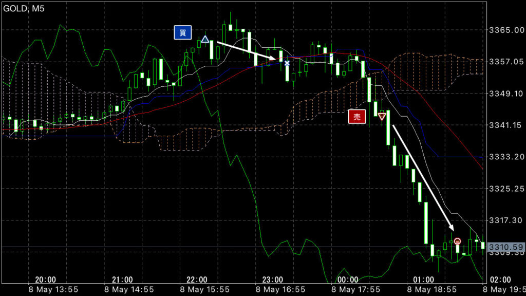Select the 22:00 time axis label
The image size is (526, 296).
197,280
